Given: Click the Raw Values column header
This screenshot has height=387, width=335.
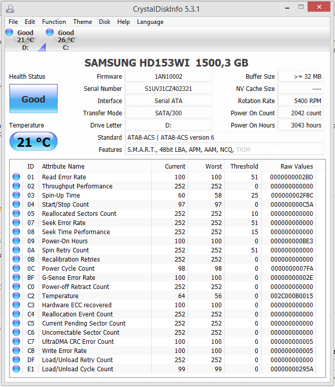Looking at the screenshot, I should click(296, 166).
